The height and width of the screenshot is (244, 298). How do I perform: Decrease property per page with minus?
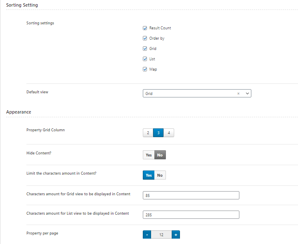click(x=147, y=235)
